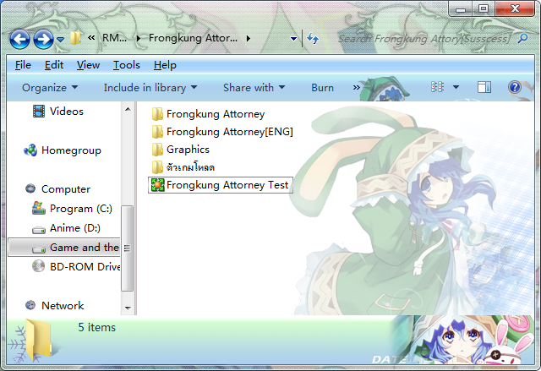Screen dimensions: 541x371
Task: Show more toolbar commands chevron
Action: point(356,88)
